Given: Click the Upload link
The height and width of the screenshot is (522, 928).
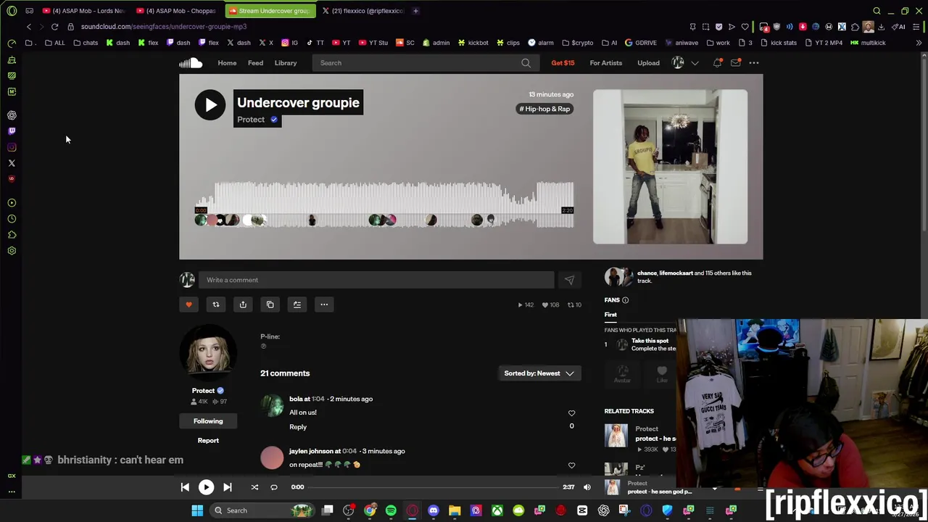Looking at the screenshot, I should coord(648,63).
